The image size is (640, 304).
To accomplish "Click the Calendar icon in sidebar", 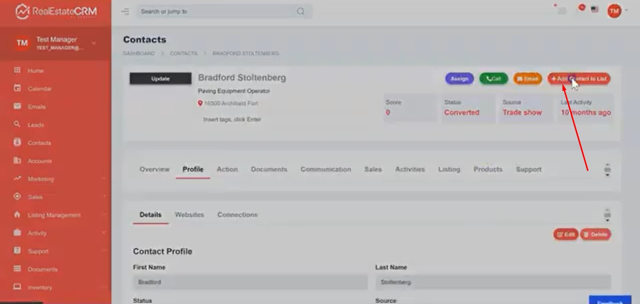I will (17, 88).
